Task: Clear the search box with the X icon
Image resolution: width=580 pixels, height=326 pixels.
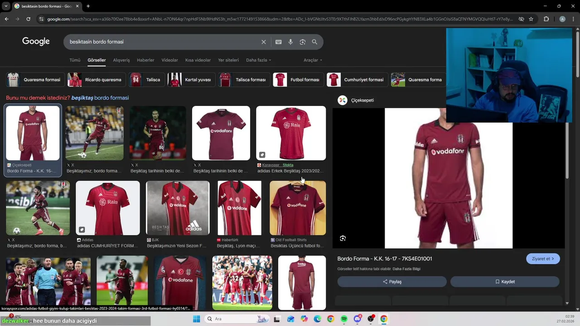Action: [x=264, y=42]
